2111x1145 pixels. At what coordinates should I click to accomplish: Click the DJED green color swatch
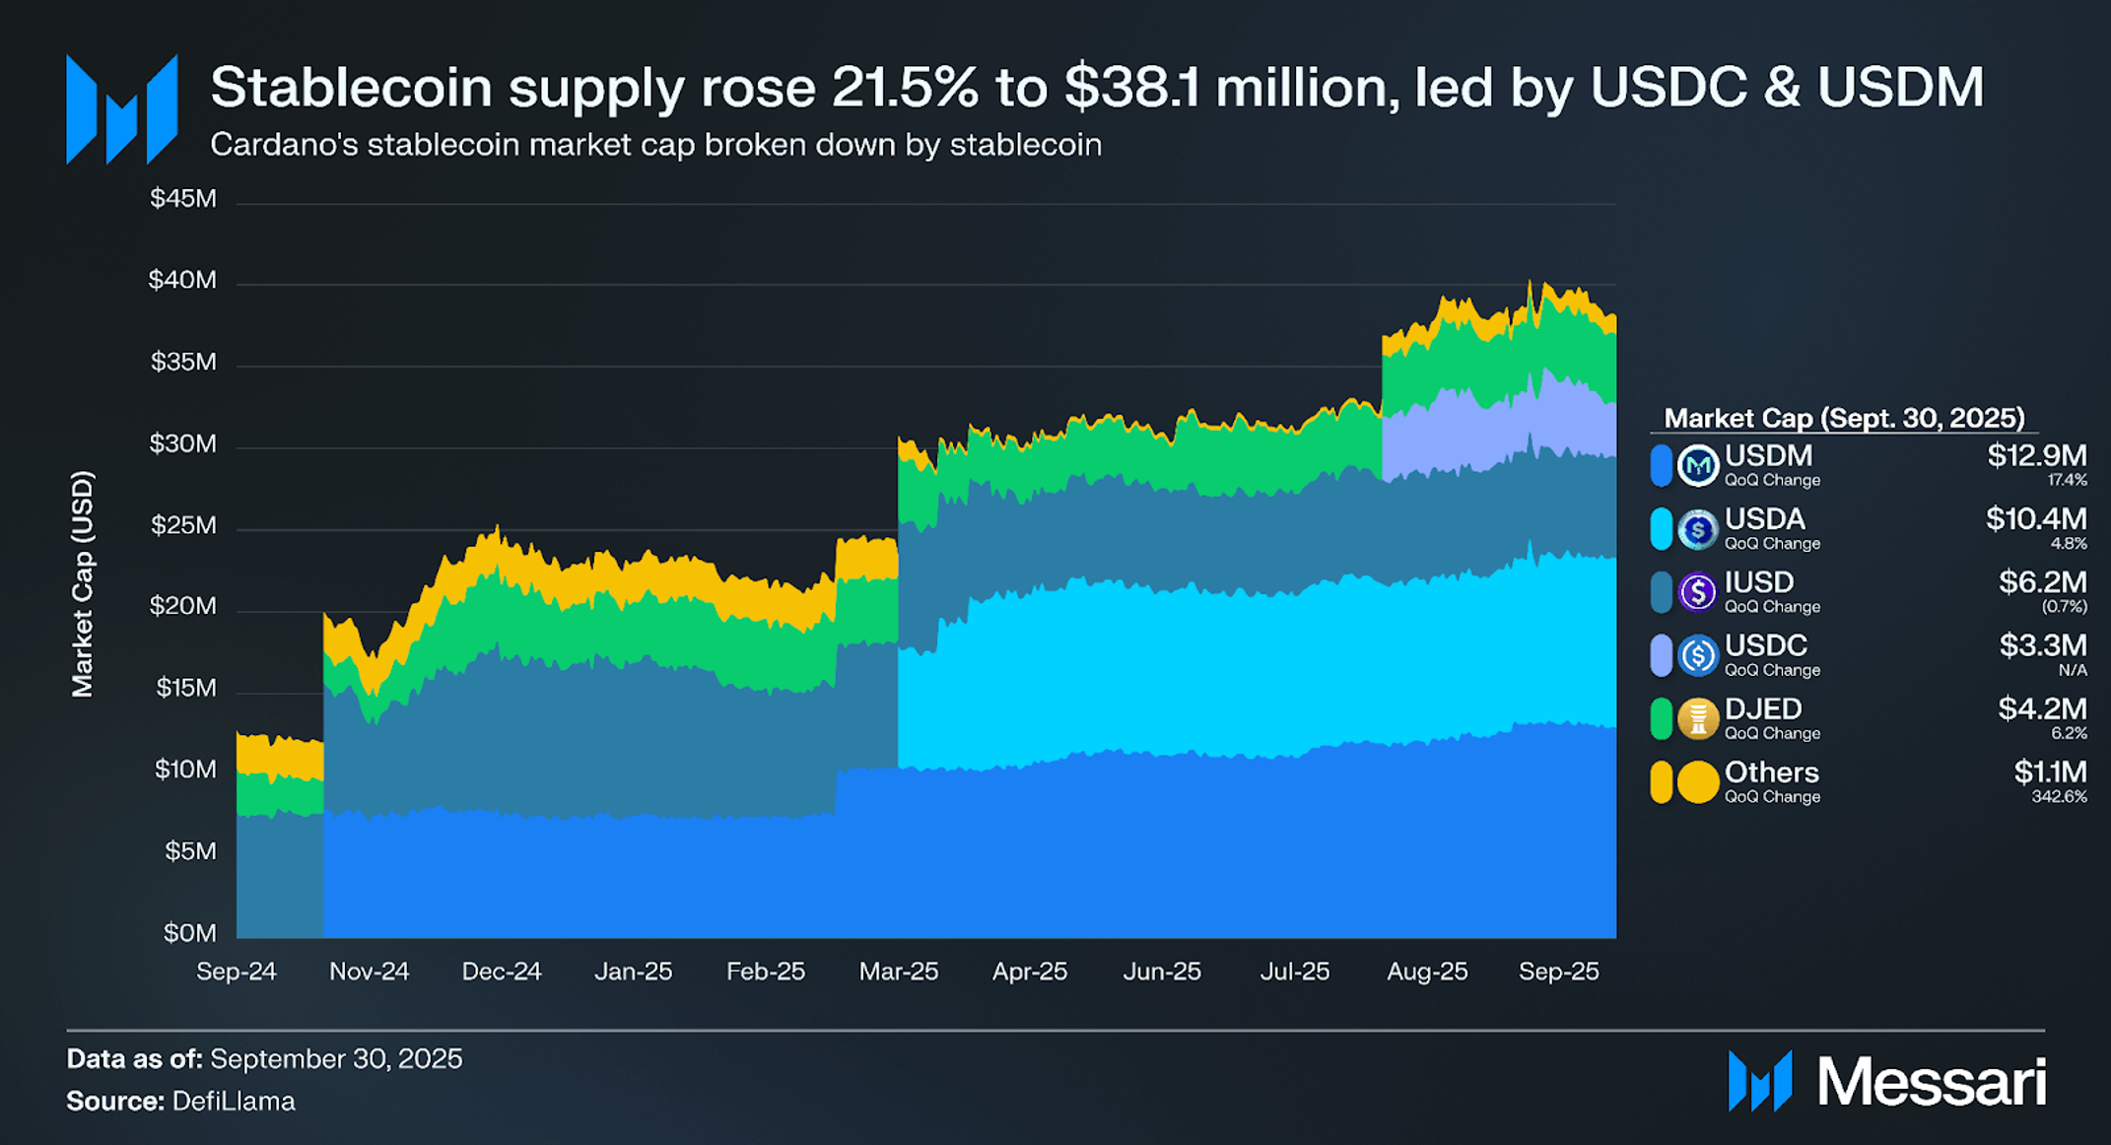[x=1661, y=718]
